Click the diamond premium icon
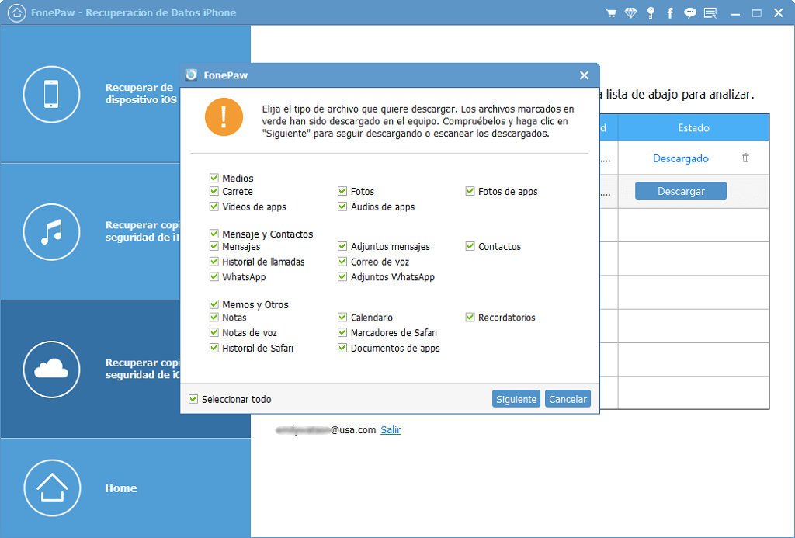 pos(630,12)
